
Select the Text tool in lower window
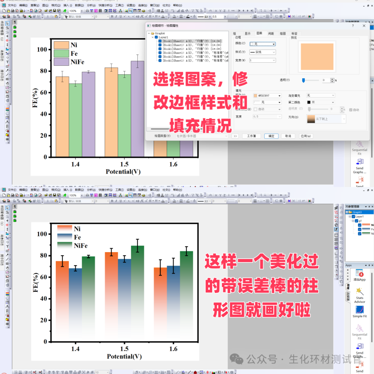(7, 247)
